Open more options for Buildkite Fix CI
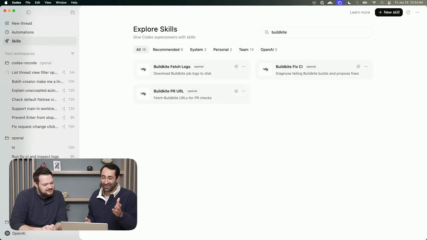 (x=366, y=67)
